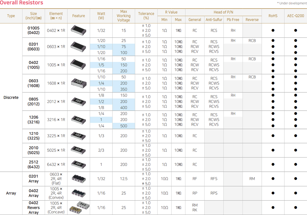Click the 0402 Array convex chip image
Viewport: 307px width, 215px height.
click(78, 193)
